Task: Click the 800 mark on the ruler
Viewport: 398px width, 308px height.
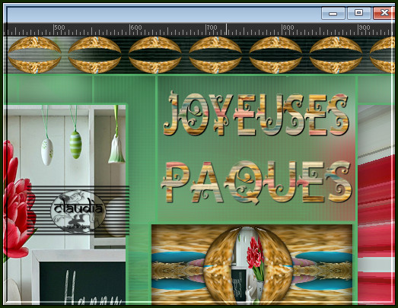Action: pos(288,27)
